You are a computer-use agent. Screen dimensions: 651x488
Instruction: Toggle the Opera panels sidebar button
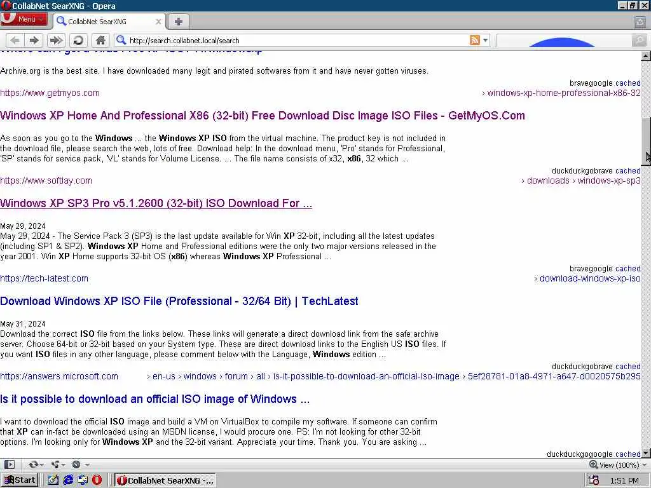click(x=9, y=464)
